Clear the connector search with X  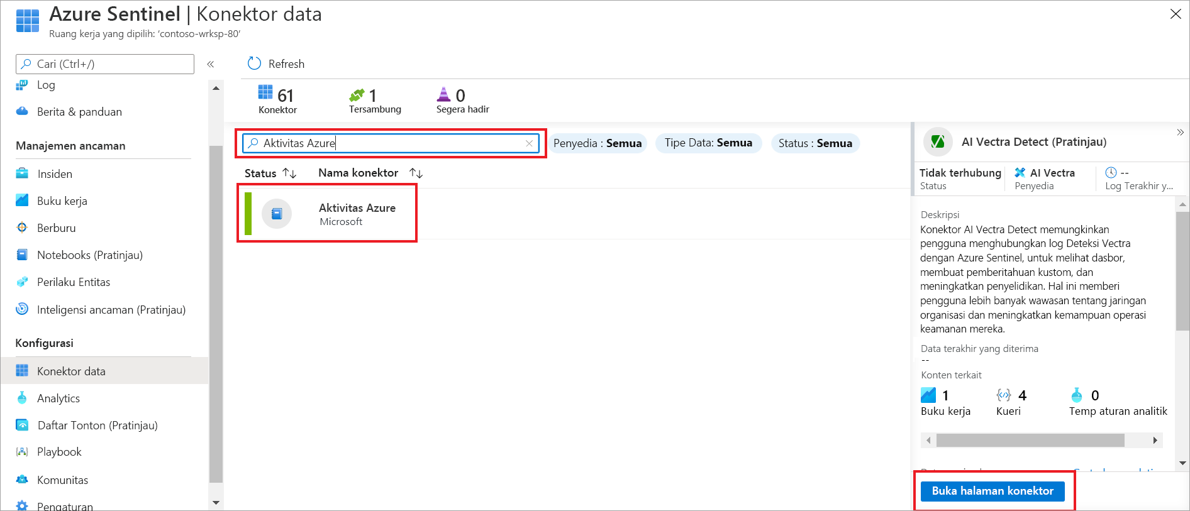[x=529, y=143]
